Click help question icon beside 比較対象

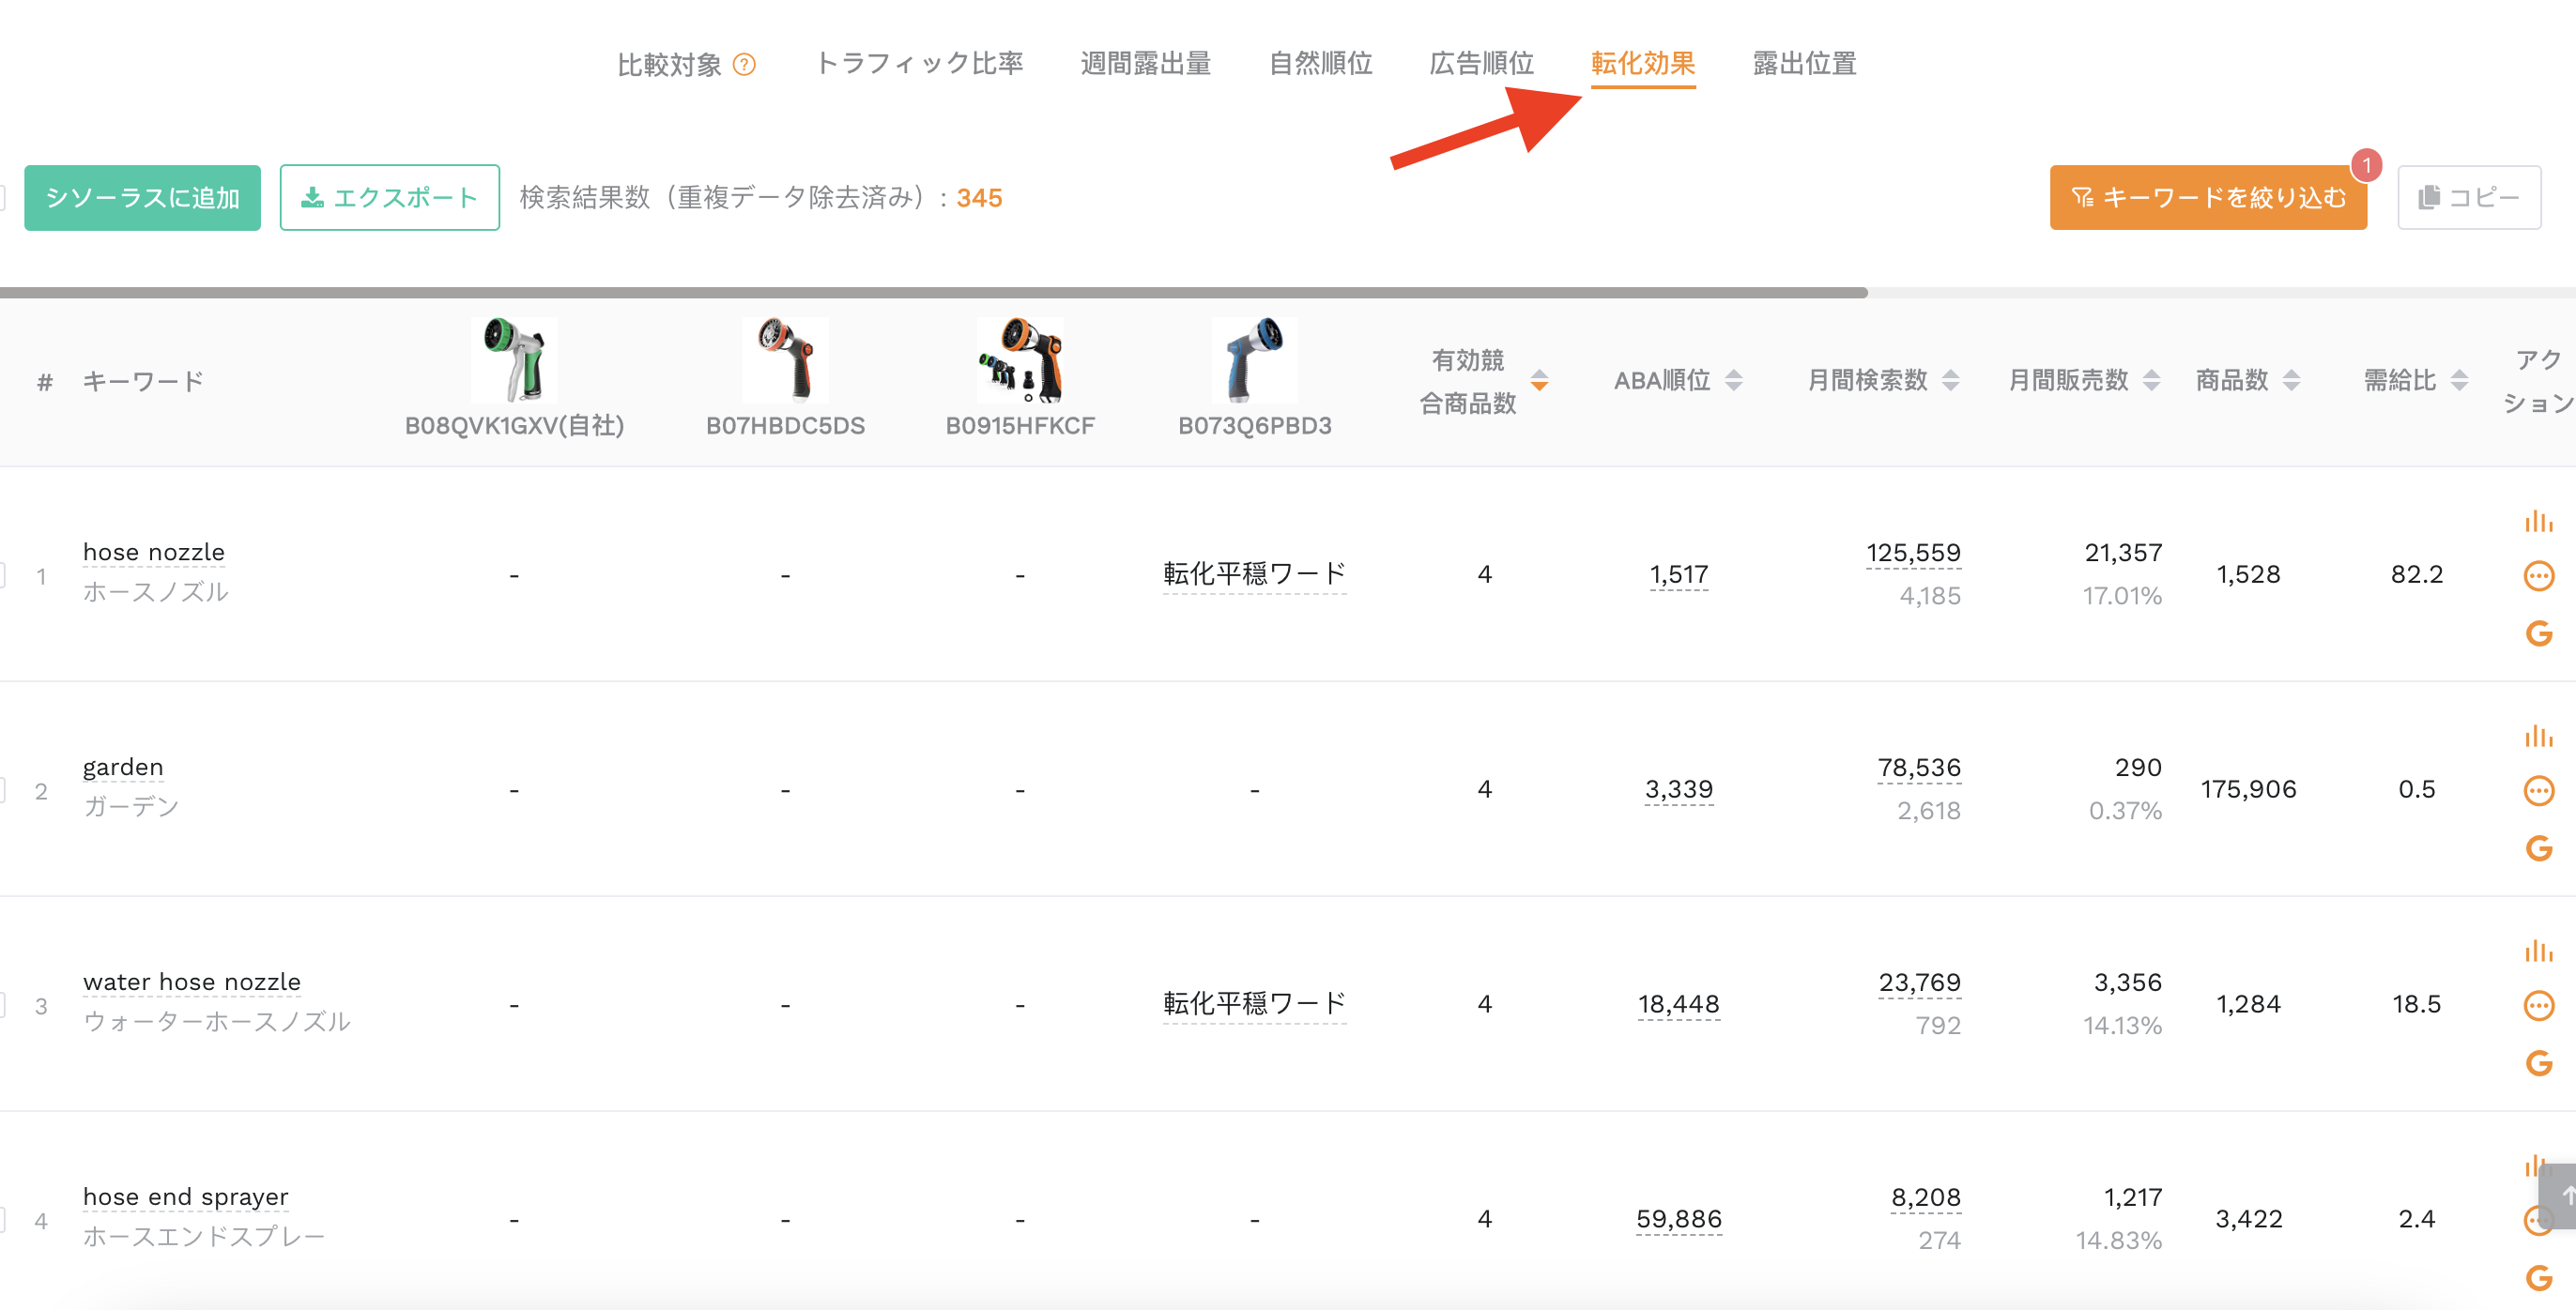pos(744,65)
